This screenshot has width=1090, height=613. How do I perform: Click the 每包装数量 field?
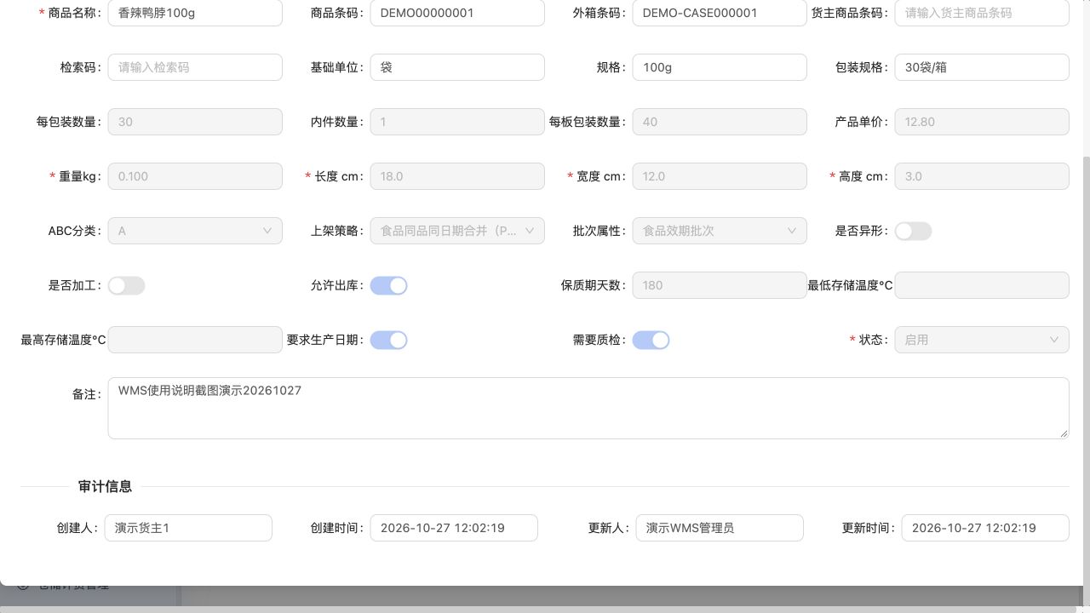point(195,122)
